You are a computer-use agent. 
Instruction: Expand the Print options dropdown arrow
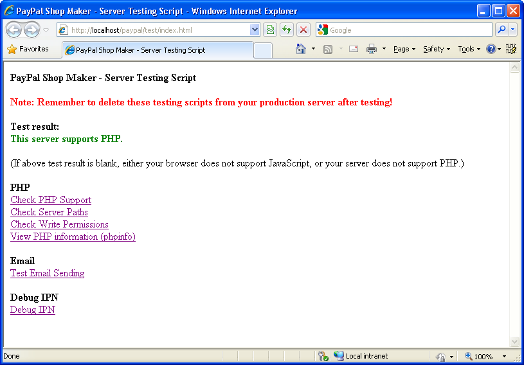(384, 49)
